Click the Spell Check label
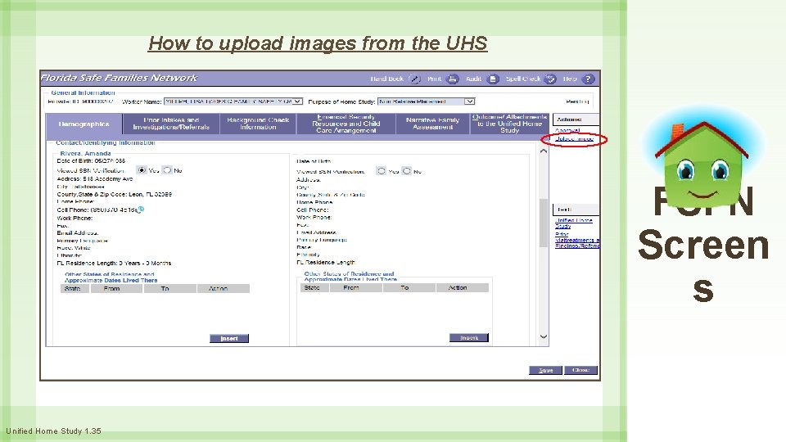 point(523,79)
